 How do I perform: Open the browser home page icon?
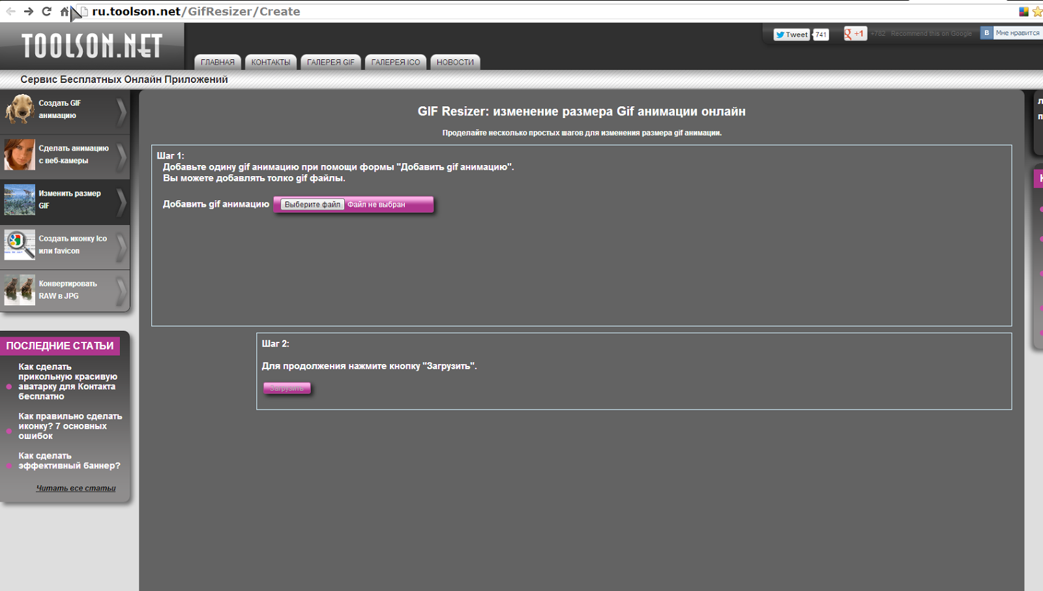point(64,11)
